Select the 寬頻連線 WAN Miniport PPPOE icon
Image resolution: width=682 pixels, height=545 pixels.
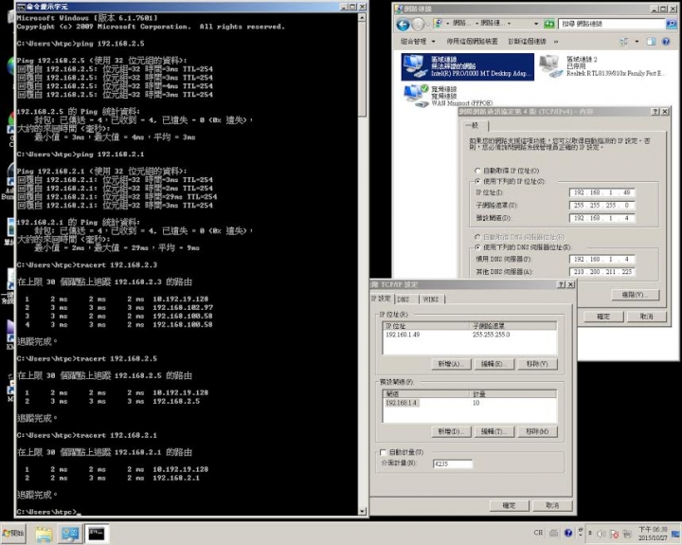click(x=448, y=96)
